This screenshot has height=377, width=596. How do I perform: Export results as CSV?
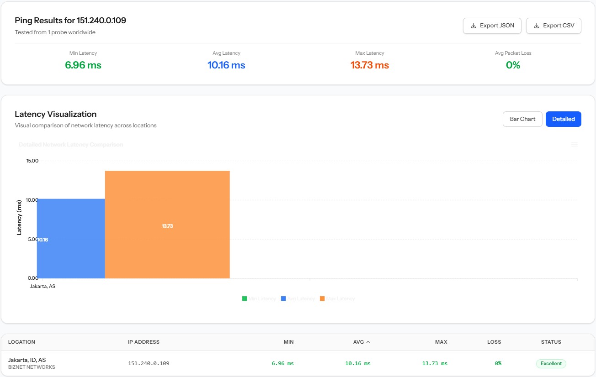(x=554, y=26)
